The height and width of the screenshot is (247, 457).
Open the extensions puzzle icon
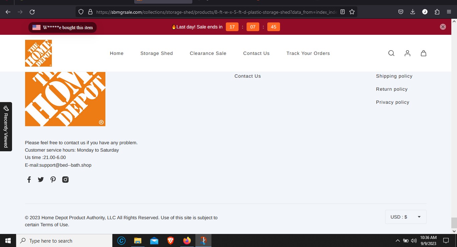point(437,12)
